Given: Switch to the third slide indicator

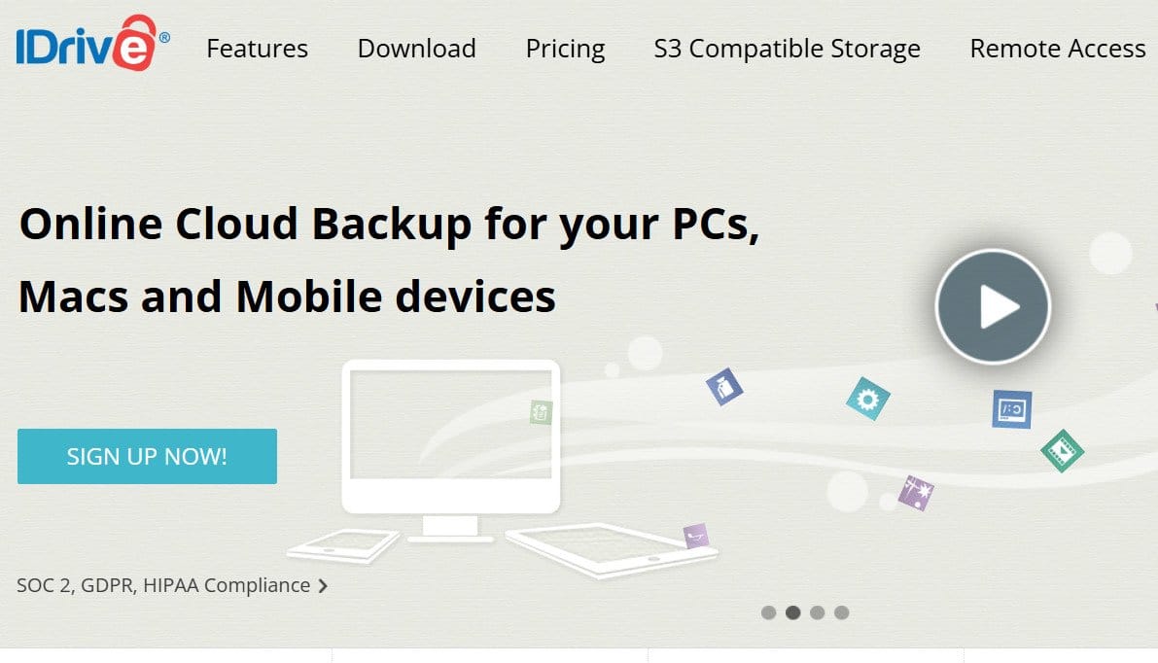Looking at the screenshot, I should (818, 612).
